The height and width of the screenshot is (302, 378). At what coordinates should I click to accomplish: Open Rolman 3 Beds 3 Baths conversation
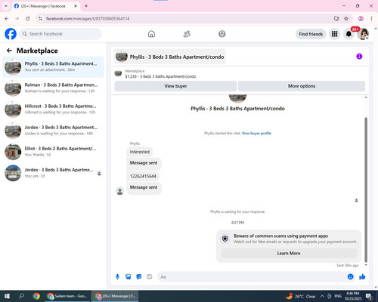(53, 88)
